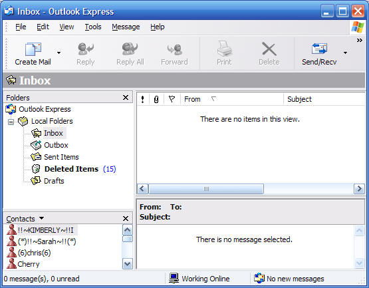This screenshot has height=288, width=369.
Task: Select contact (6)chris(6)
Action: [x=34, y=253]
